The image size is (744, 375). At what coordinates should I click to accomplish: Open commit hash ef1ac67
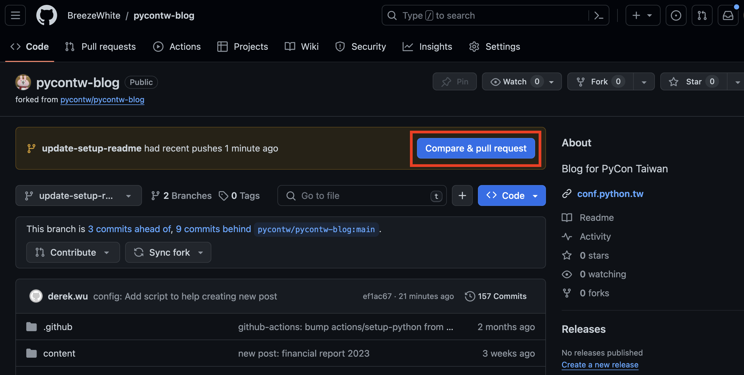377,296
